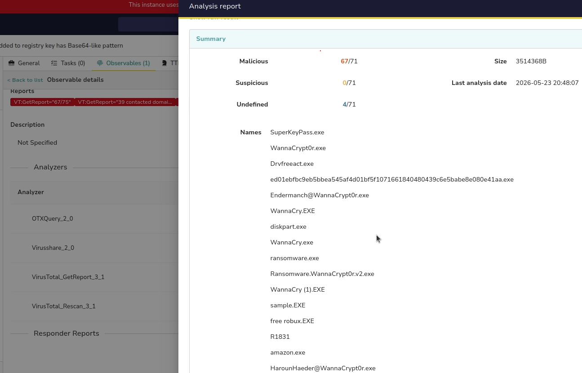Click the Malicious label in Summary
The width and height of the screenshot is (582, 373).
[253, 61]
